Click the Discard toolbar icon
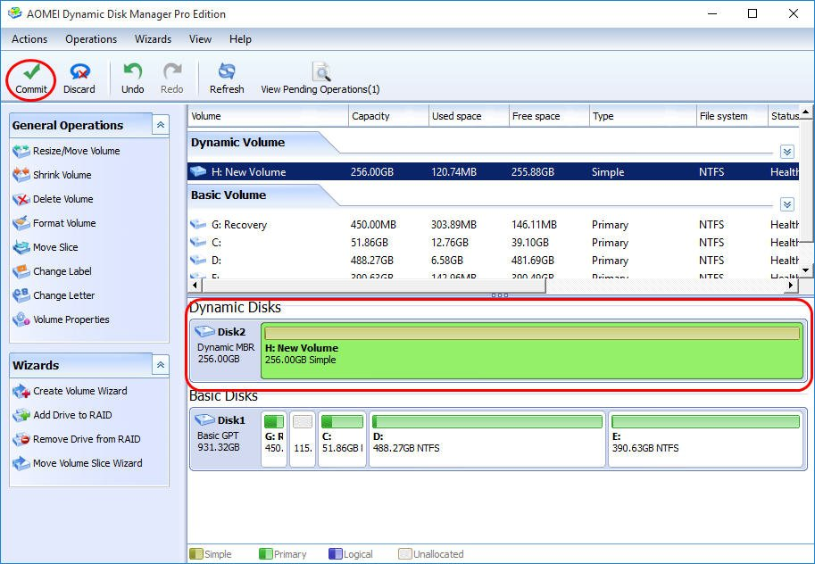 (x=79, y=72)
